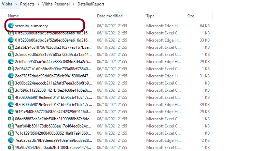Sort files by the Type column header

(150, 16)
